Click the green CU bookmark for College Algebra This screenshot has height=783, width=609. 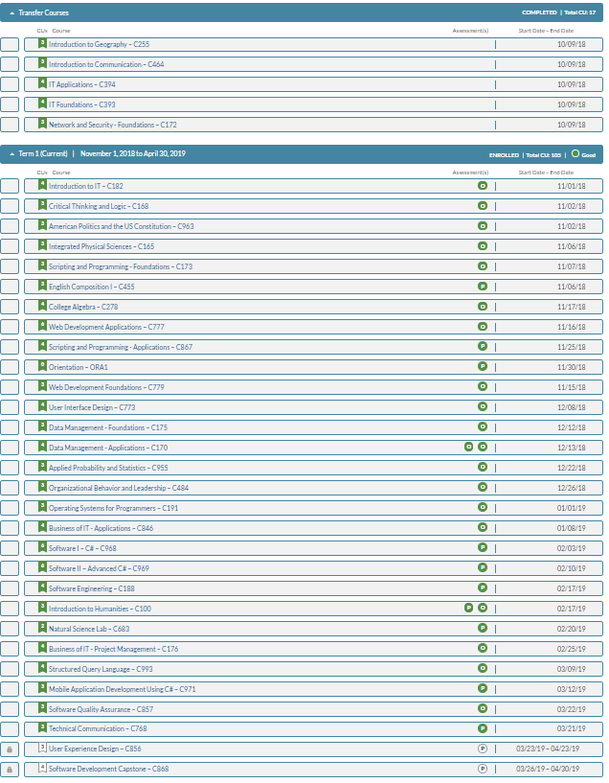(41, 306)
